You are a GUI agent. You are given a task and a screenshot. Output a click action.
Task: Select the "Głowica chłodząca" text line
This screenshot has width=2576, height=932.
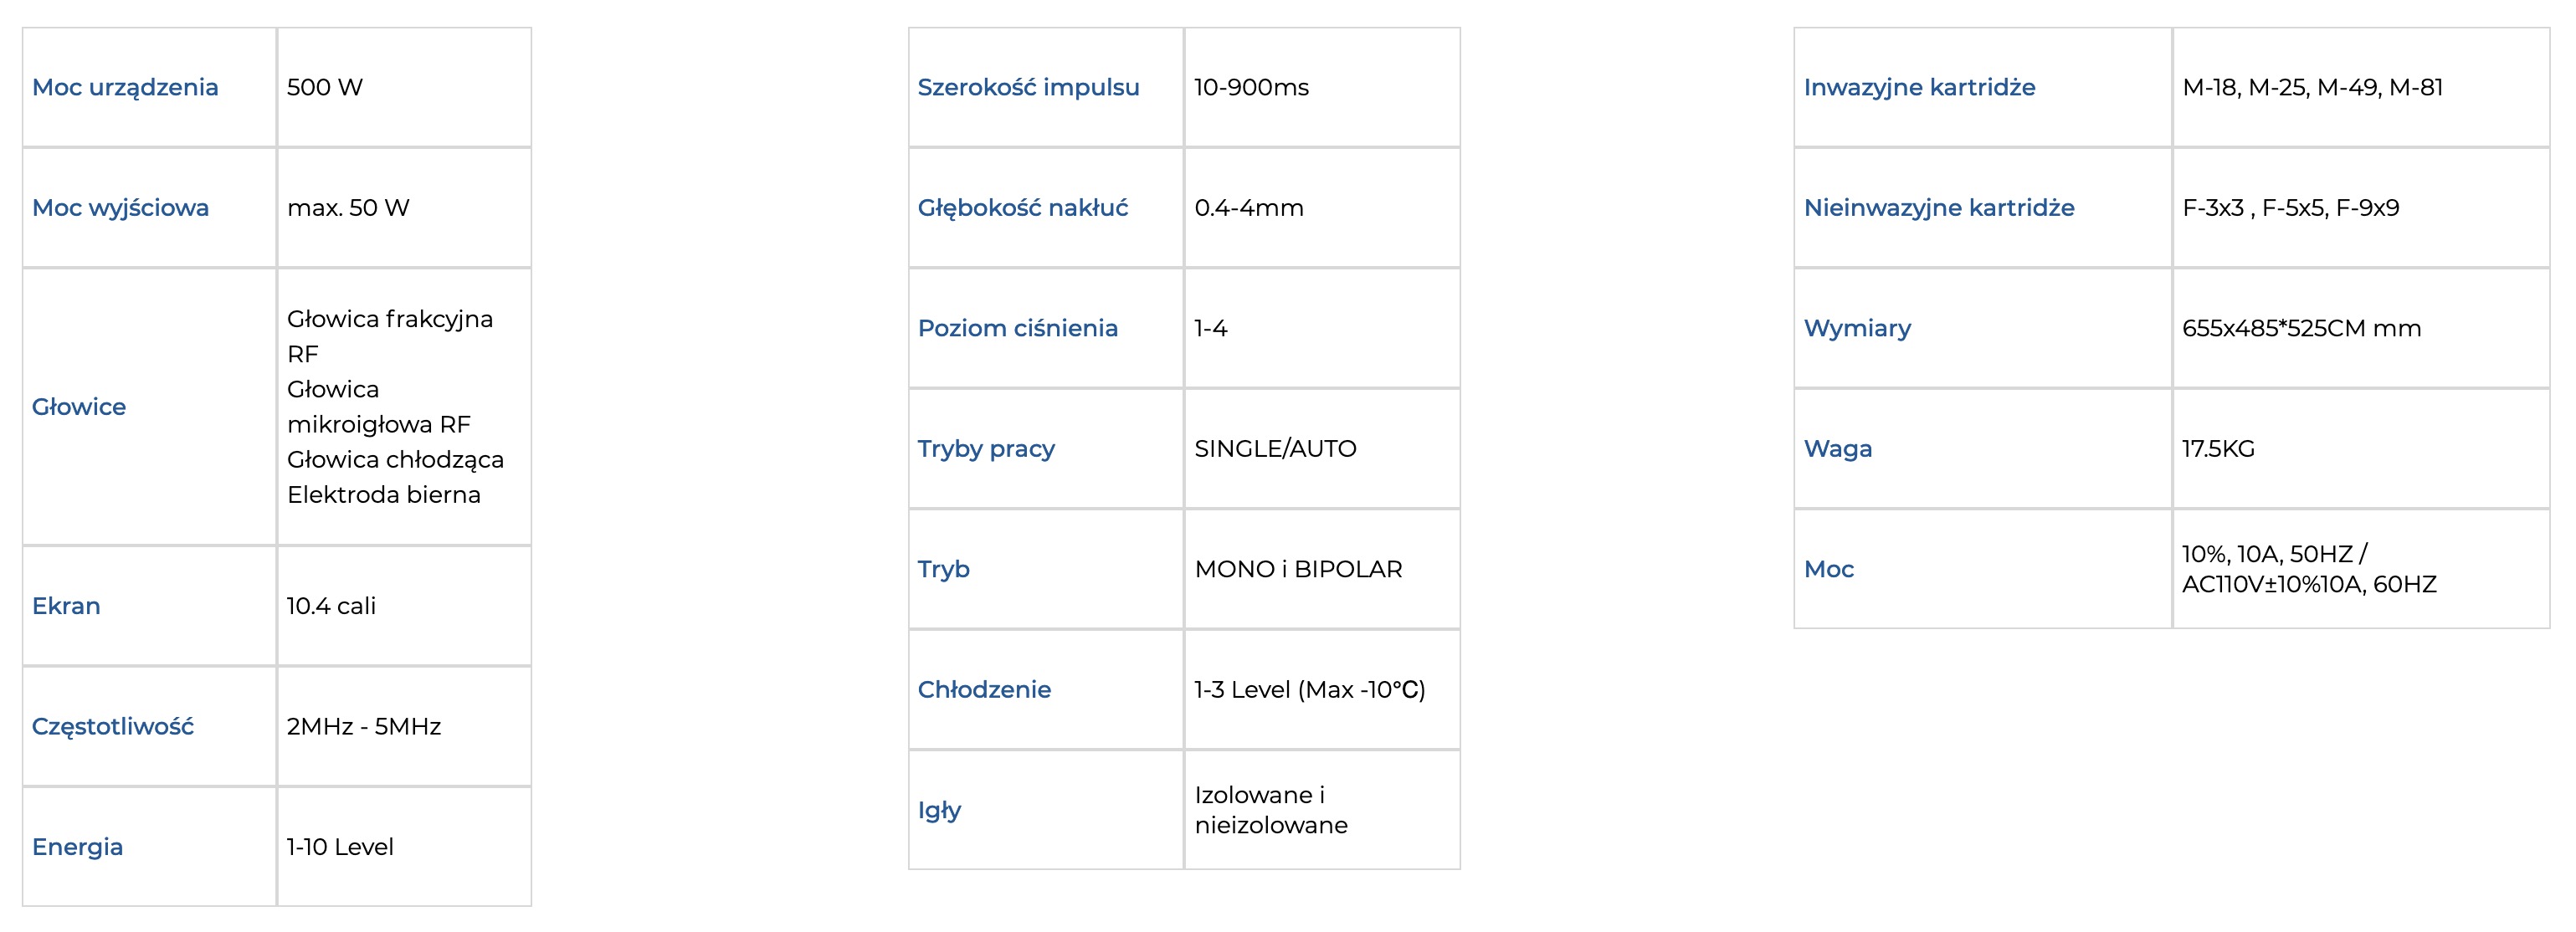[395, 460]
